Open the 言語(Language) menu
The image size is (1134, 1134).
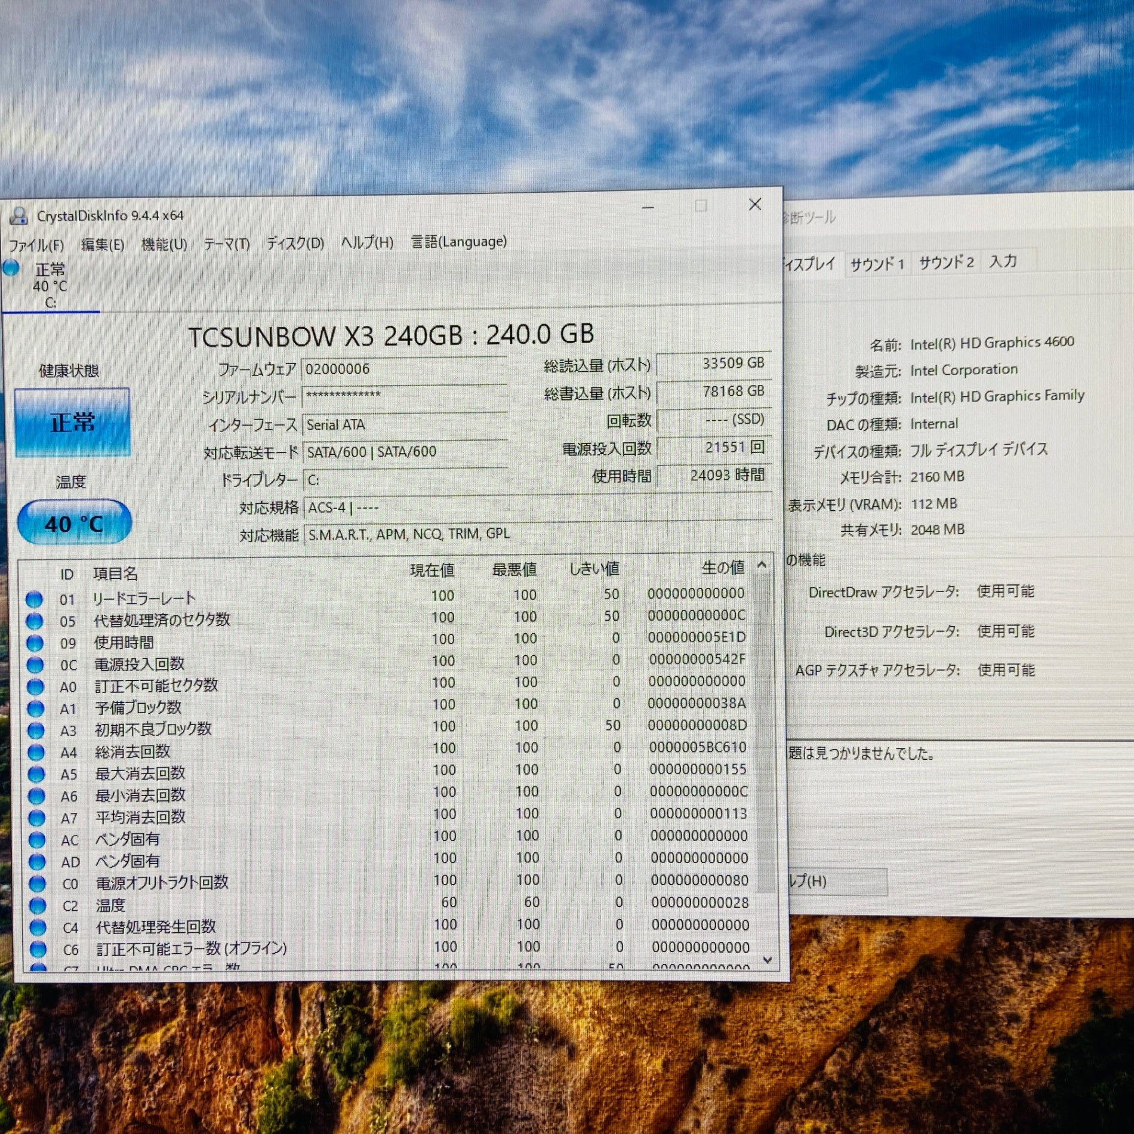coord(458,242)
